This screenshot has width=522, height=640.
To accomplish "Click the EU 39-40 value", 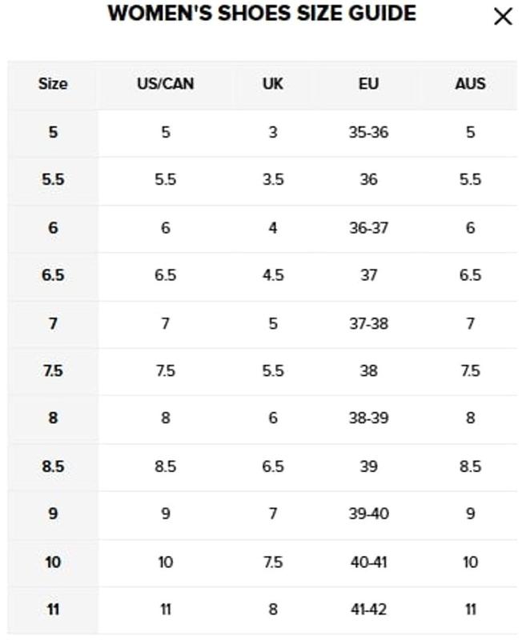I will [x=368, y=514].
